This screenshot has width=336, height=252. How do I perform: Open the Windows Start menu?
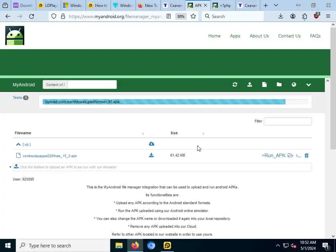(x=8, y=245)
